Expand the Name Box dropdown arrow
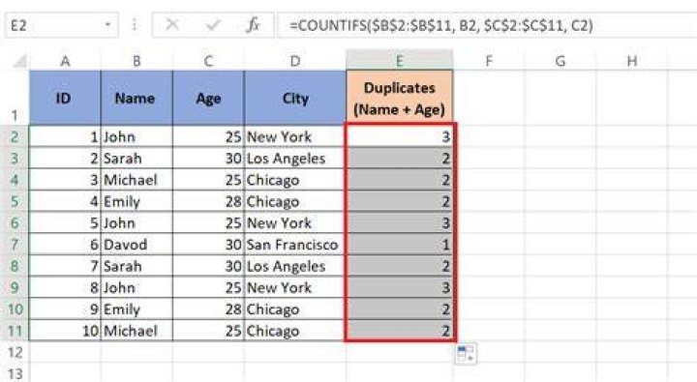The image size is (697, 382). (x=107, y=25)
